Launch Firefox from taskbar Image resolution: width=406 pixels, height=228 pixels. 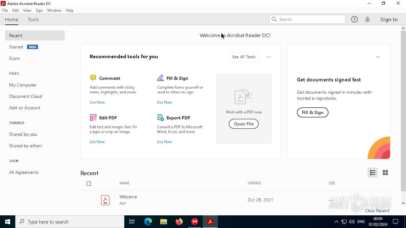[x=179, y=222]
